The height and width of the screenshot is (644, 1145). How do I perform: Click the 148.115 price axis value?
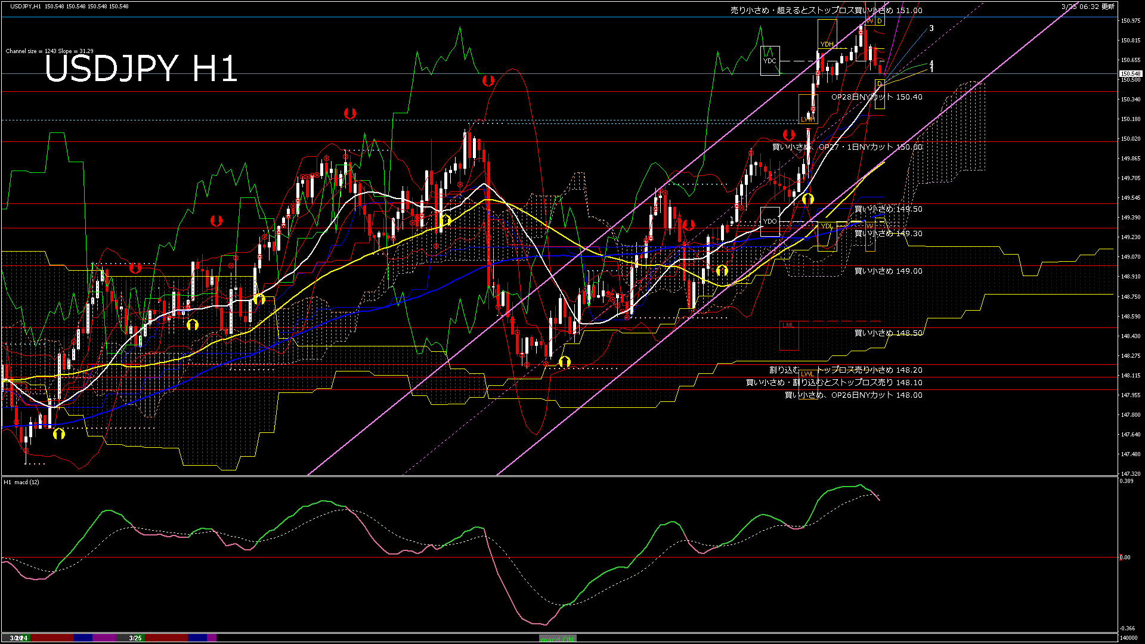click(1131, 376)
